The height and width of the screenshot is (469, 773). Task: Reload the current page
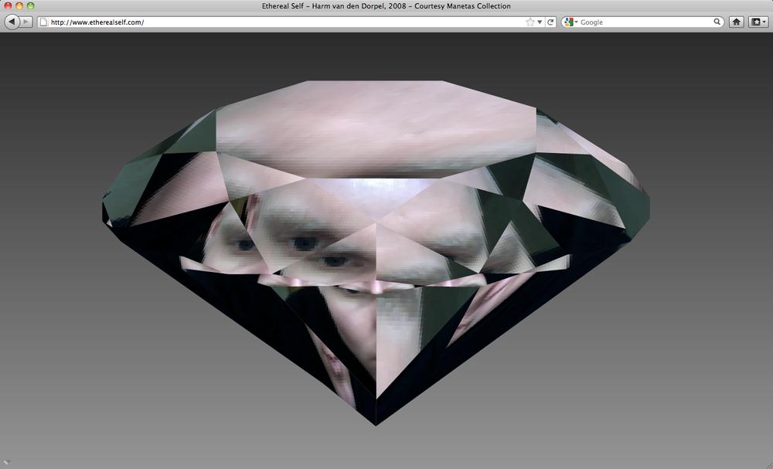550,22
